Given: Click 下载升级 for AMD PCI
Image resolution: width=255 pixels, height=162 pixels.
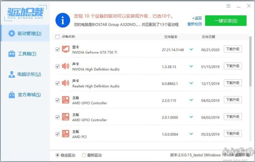Looking at the screenshot, I should coord(233,133).
